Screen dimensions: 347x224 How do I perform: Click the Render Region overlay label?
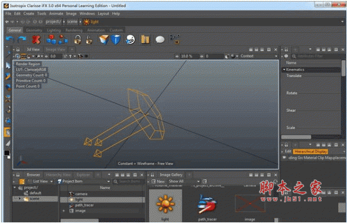click(28, 64)
